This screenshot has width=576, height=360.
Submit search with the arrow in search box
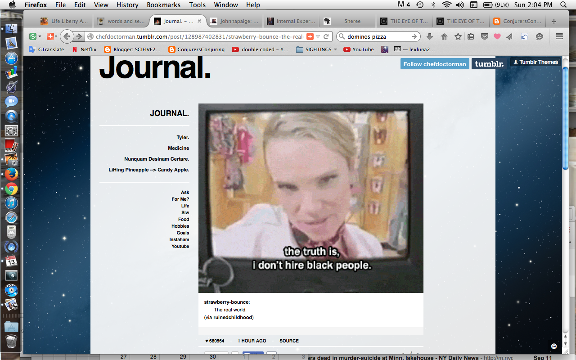414,36
